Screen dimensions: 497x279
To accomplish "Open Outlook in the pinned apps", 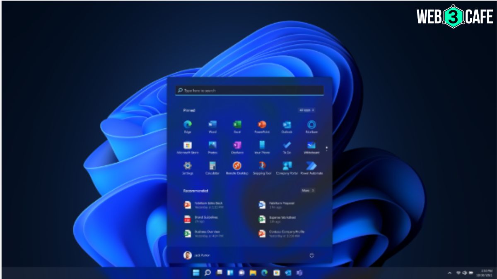I will pyautogui.click(x=287, y=125).
